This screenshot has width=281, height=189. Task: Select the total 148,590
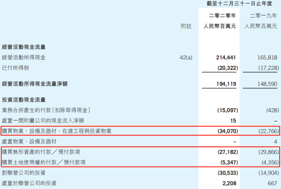click(x=267, y=84)
